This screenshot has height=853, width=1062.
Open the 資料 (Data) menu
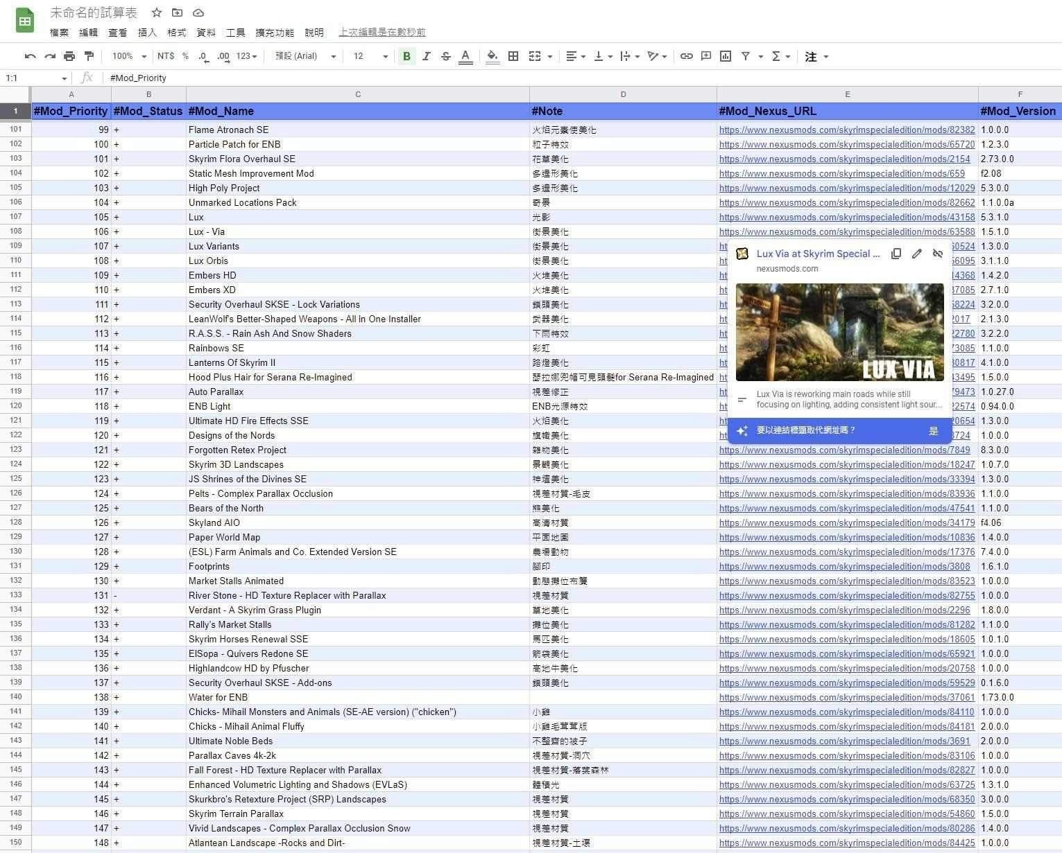coord(206,33)
